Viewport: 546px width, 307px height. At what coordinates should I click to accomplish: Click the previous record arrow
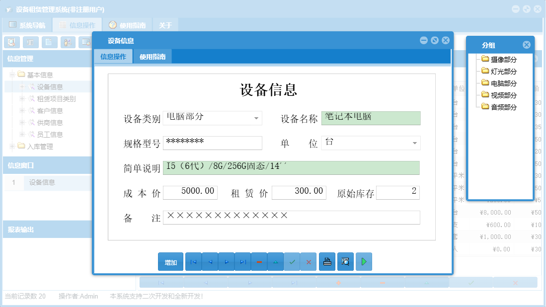(210, 261)
